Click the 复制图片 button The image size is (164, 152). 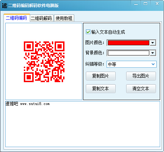pyautogui.click(x=101, y=76)
